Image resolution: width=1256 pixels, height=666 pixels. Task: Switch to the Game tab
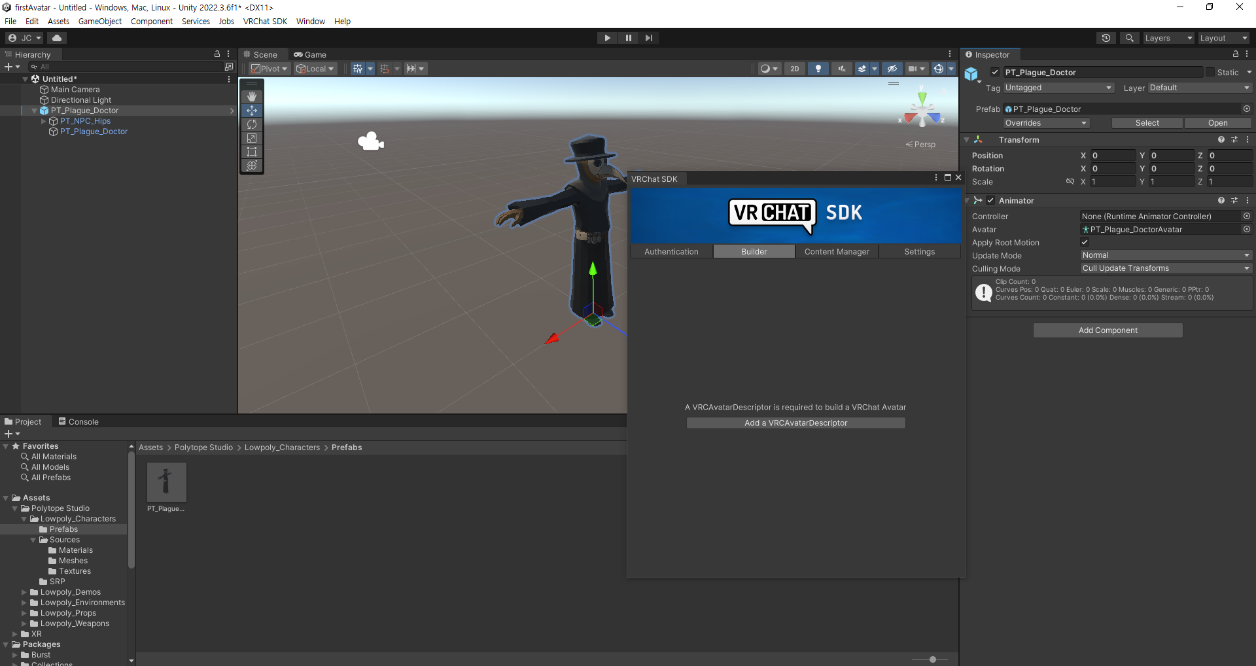(x=310, y=54)
